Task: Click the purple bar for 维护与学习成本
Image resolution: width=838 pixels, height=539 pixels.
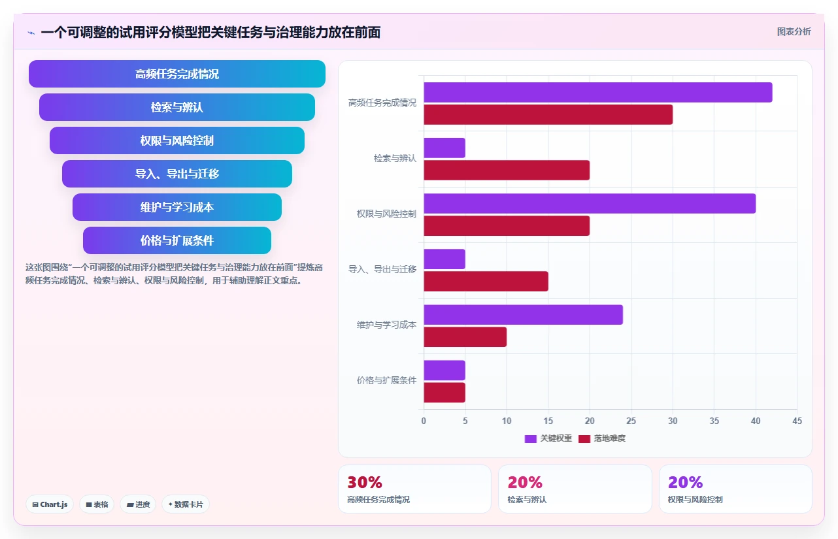Action: [523, 314]
